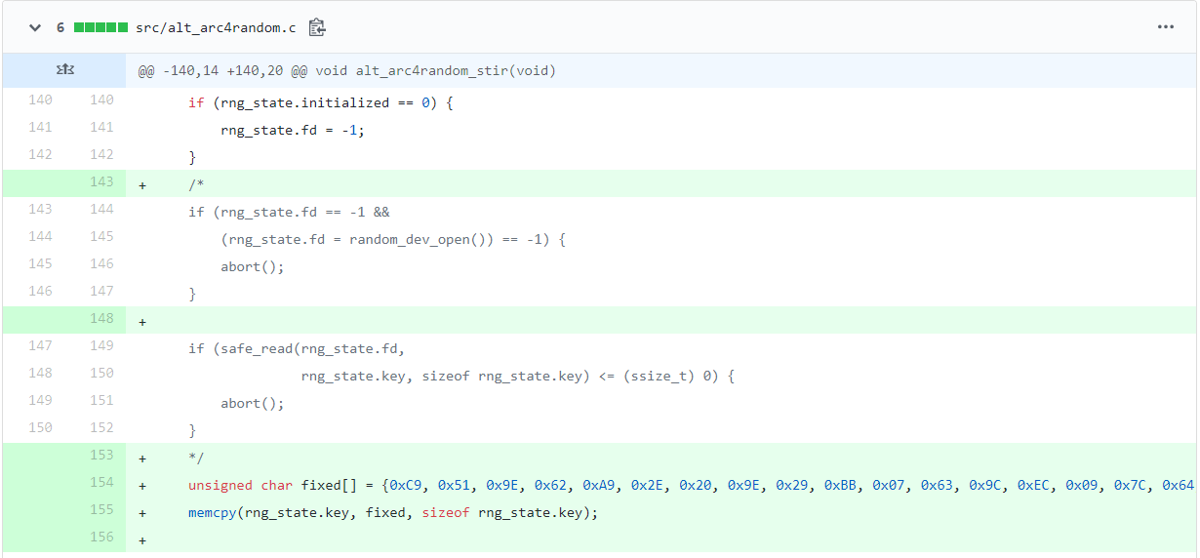Click the memcpy(rng_state.key, fixed...) line
1200x558 pixels.
click(393, 512)
